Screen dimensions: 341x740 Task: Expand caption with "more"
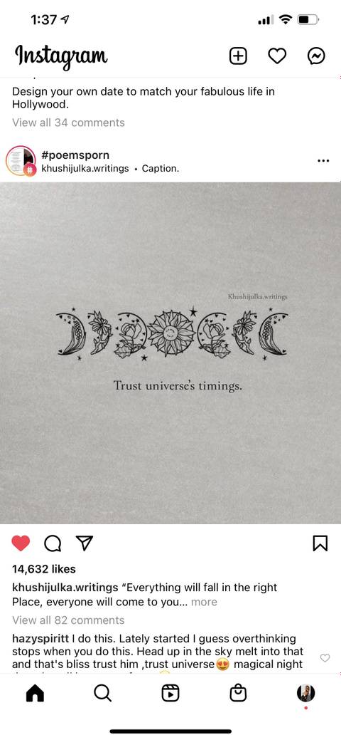click(204, 602)
